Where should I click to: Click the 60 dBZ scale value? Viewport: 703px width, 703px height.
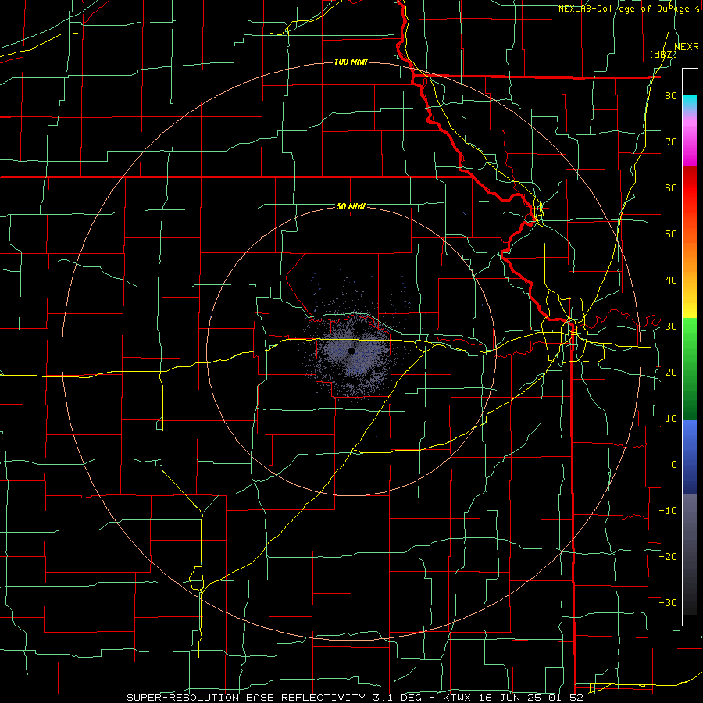(x=671, y=187)
